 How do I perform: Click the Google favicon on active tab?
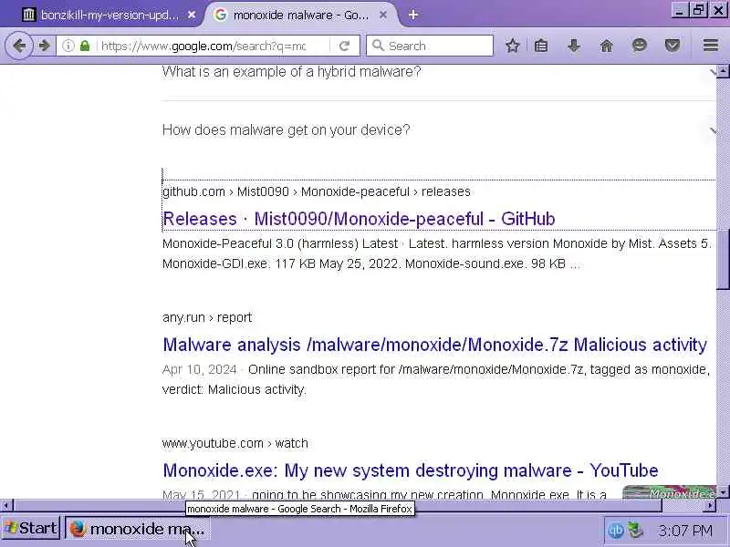220,15
